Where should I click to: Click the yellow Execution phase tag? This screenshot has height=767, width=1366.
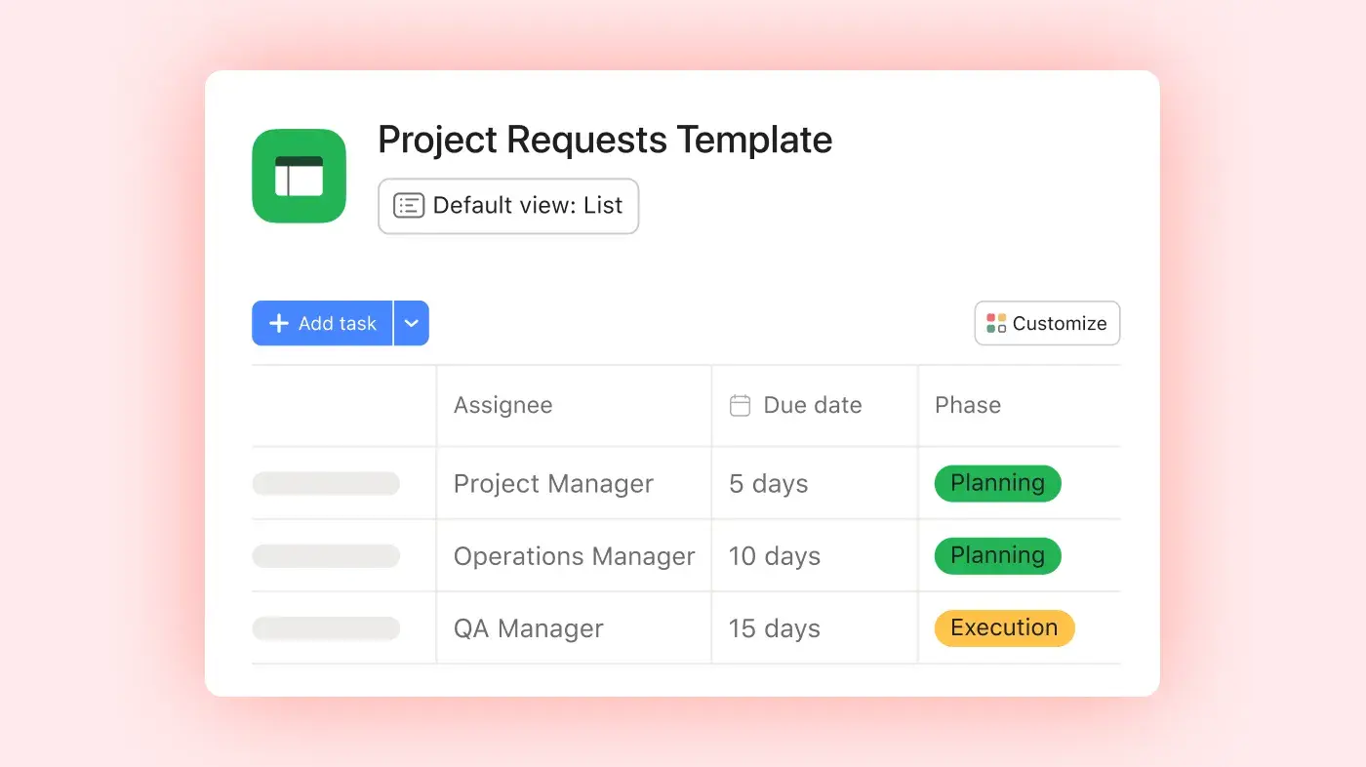(1004, 627)
